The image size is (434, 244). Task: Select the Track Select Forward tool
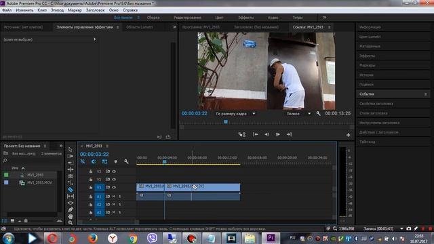(71, 156)
